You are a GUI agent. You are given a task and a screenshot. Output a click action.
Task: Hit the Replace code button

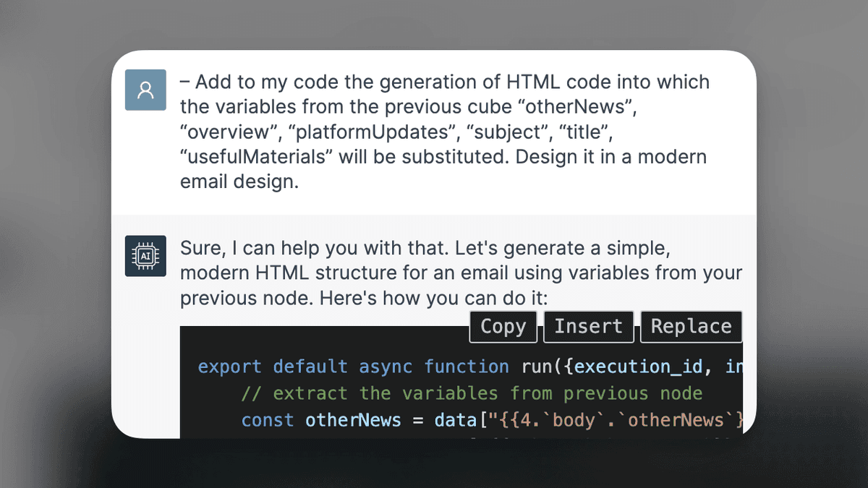691,327
